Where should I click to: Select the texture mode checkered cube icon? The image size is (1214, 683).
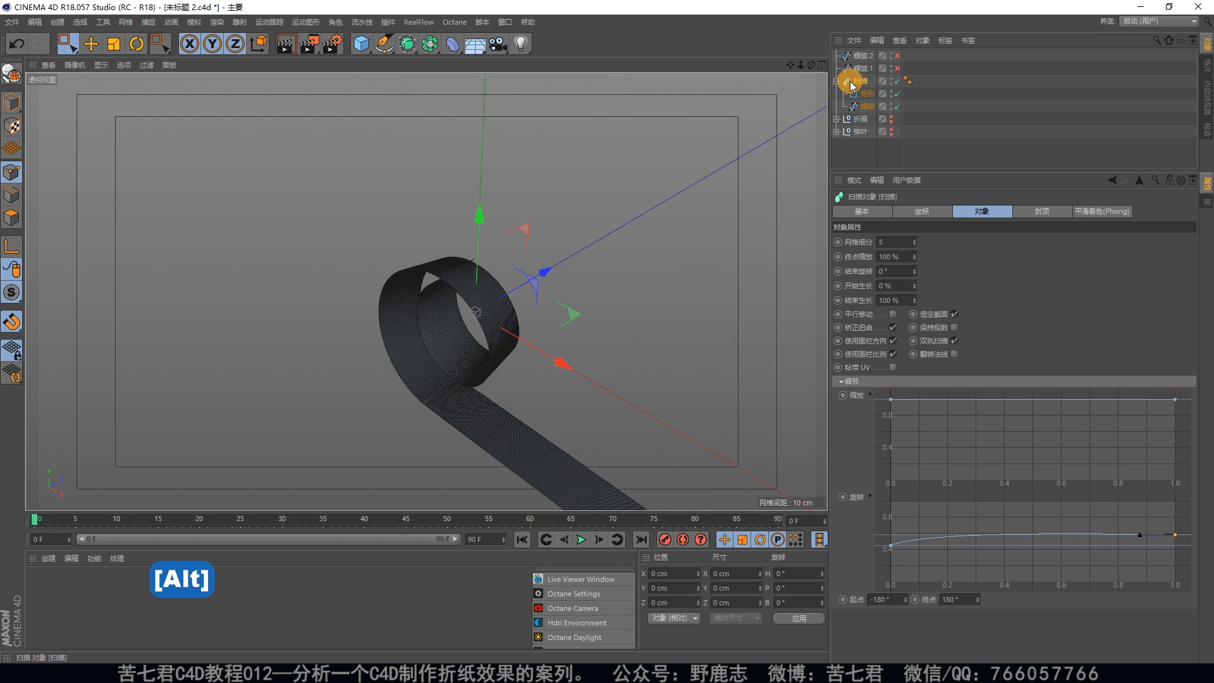pyautogui.click(x=11, y=125)
